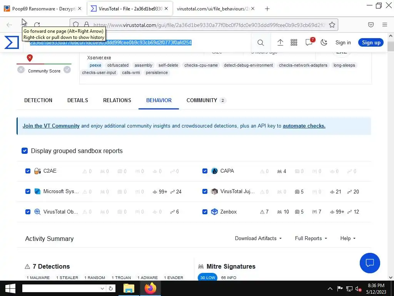Click the persistence tag
The image size is (394, 296).
pos(157,72)
